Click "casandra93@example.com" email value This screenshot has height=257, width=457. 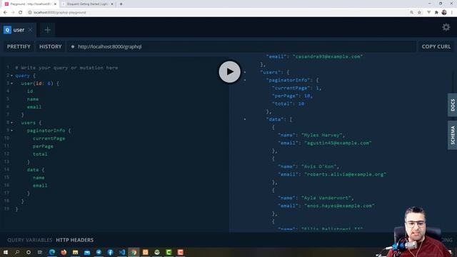click(328, 56)
